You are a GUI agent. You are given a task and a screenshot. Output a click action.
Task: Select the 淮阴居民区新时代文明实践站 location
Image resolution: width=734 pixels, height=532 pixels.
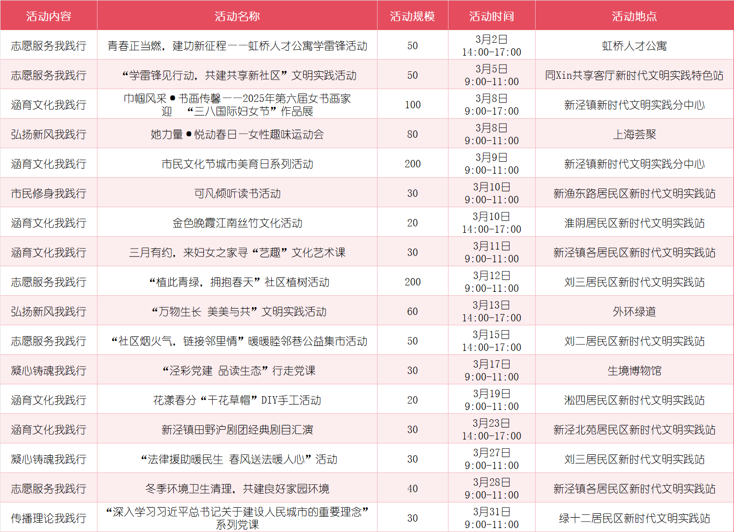click(x=634, y=222)
